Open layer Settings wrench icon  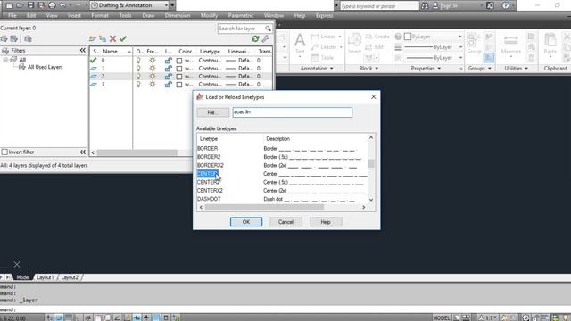(266, 38)
